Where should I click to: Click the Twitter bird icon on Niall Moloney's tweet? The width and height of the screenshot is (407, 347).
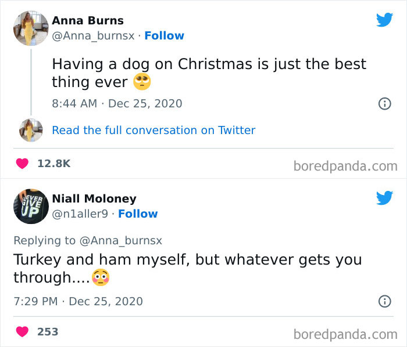(x=384, y=198)
